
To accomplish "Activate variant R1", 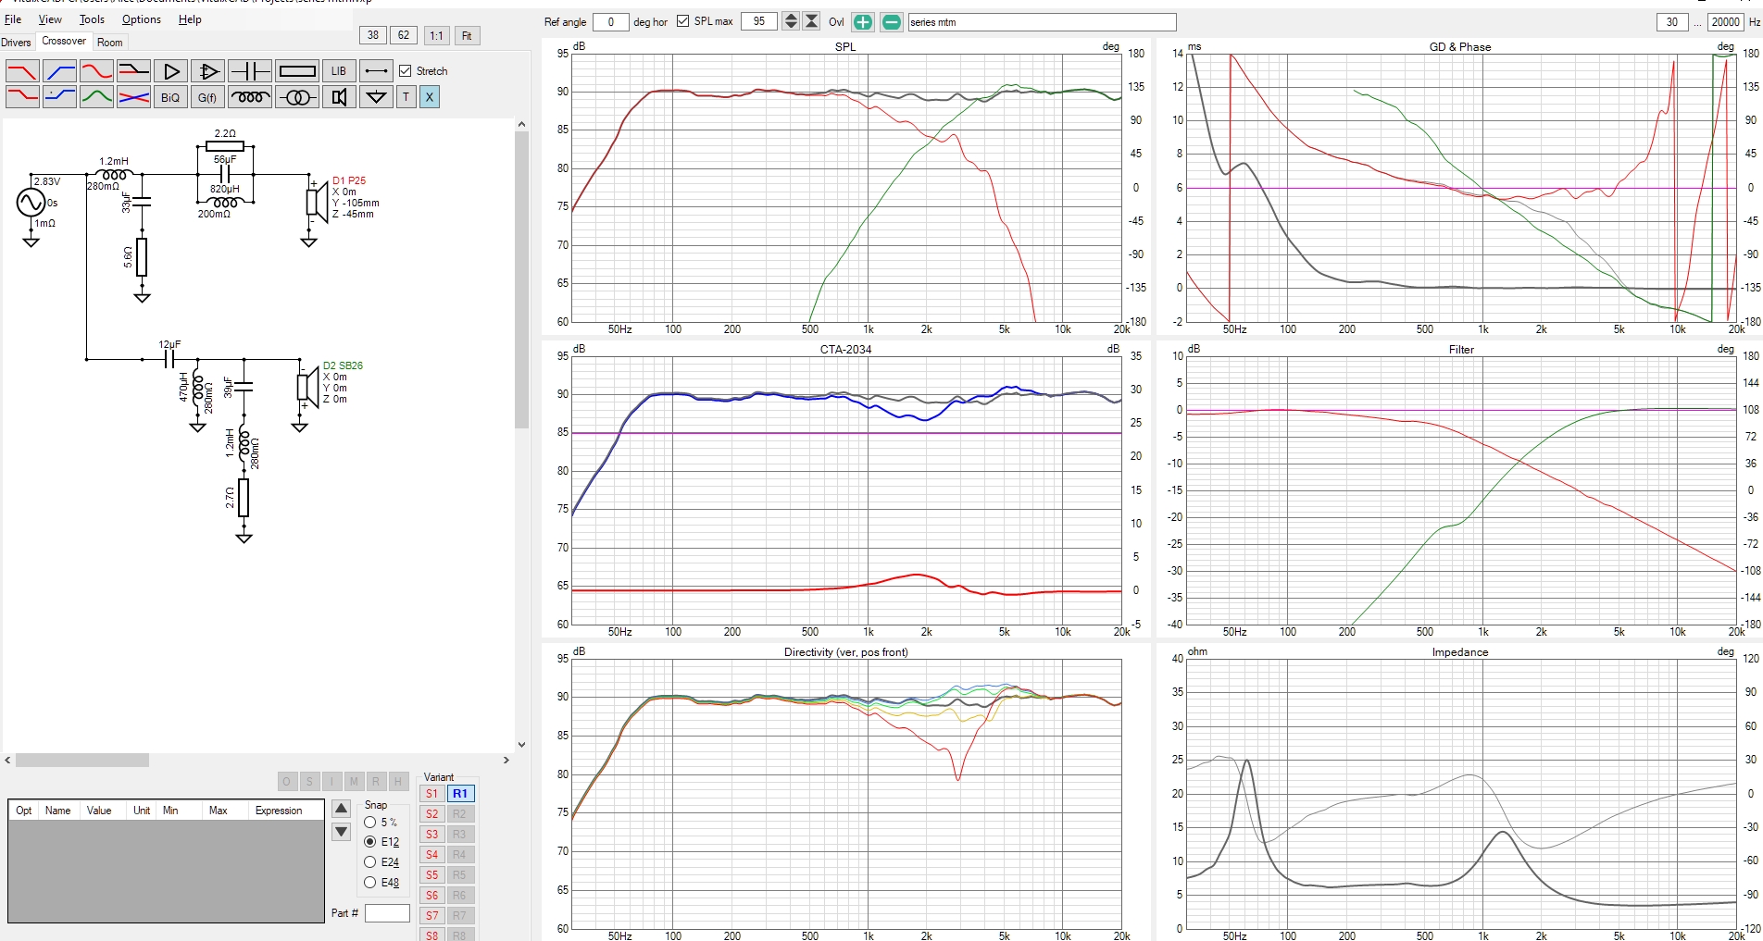I will coord(460,794).
